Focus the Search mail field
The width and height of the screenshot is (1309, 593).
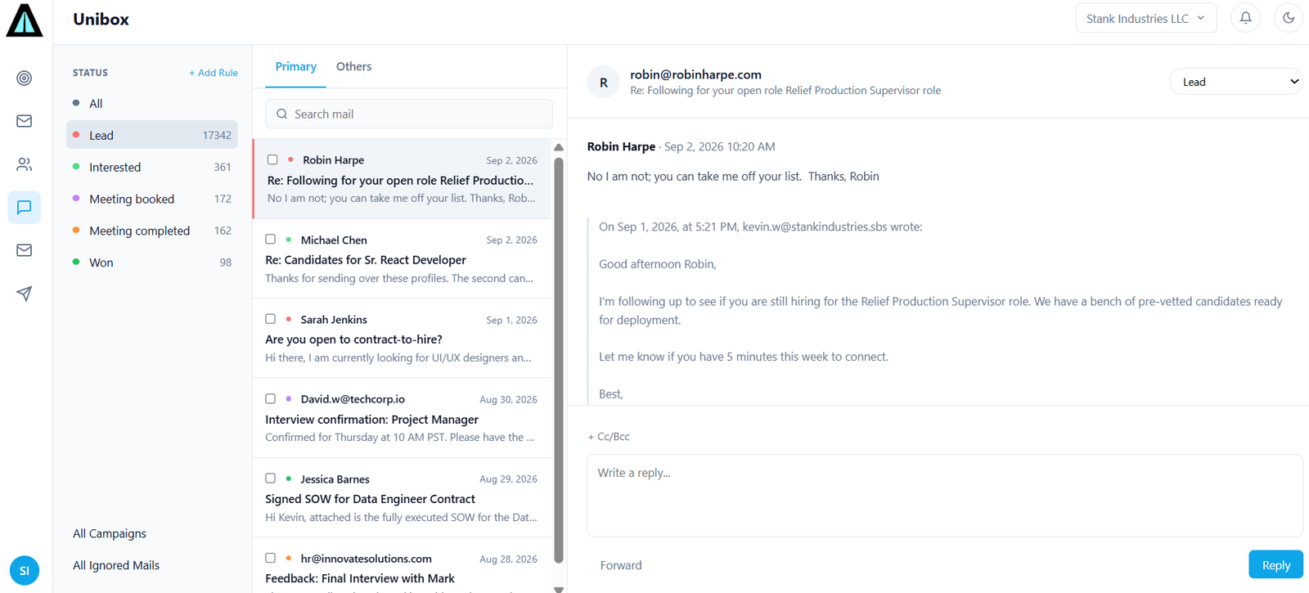tap(409, 115)
